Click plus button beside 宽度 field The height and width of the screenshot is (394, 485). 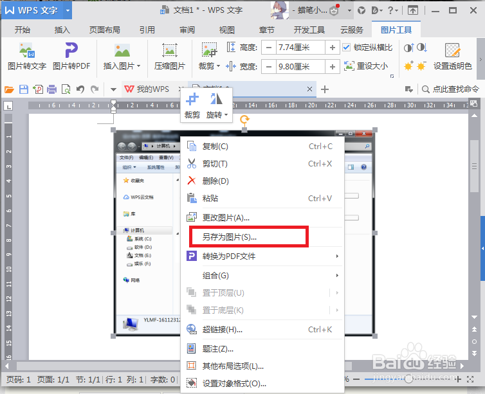pos(333,66)
